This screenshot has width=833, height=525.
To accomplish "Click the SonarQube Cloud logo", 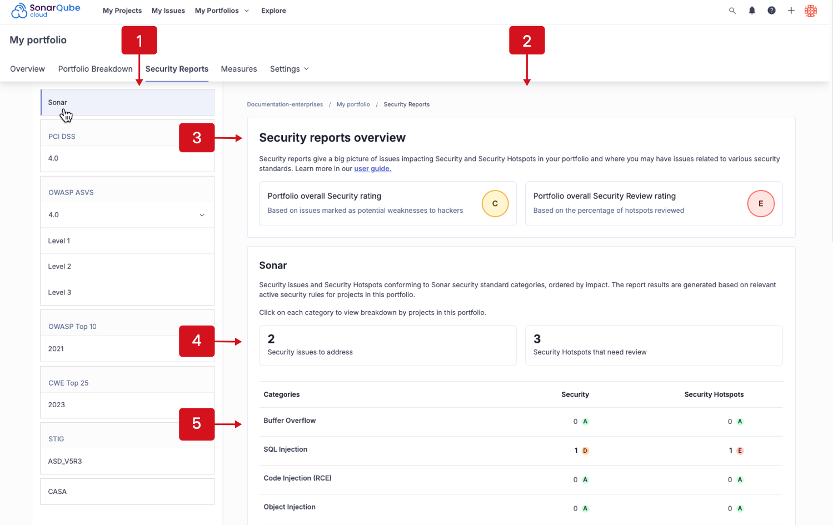I will coord(46,10).
